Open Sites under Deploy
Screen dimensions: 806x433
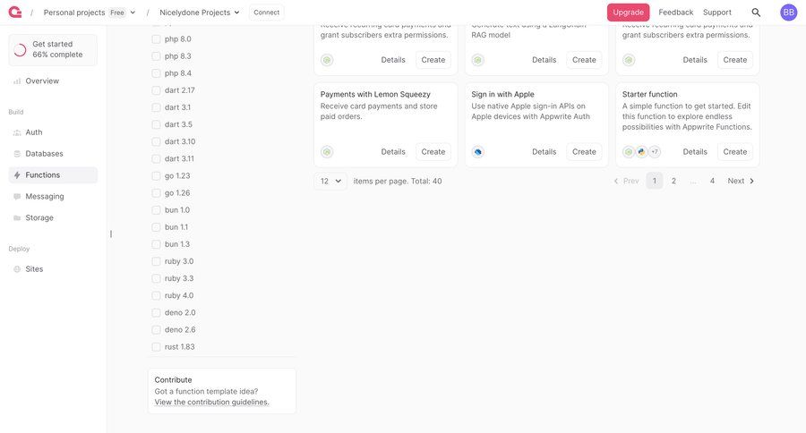point(53,269)
